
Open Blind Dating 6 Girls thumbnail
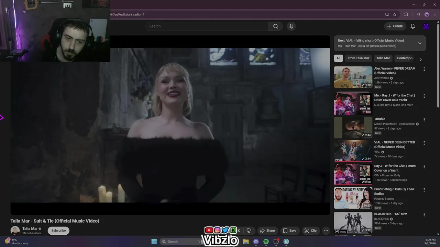(353, 198)
